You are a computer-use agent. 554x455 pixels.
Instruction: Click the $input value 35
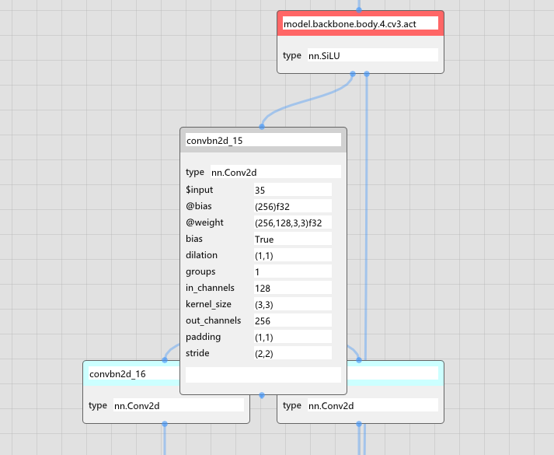[x=293, y=190]
